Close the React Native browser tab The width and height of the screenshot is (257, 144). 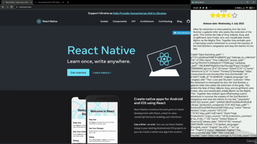tap(31, 2)
